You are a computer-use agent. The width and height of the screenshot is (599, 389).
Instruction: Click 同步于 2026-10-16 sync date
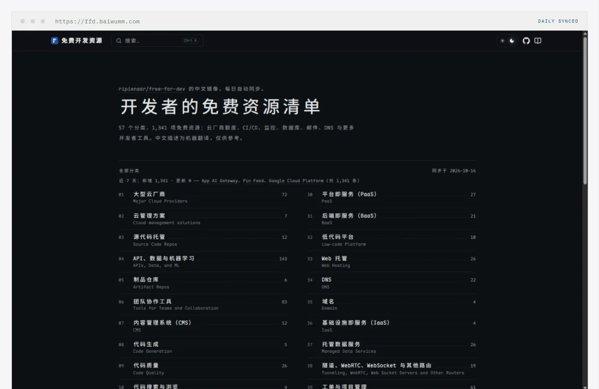(454, 171)
